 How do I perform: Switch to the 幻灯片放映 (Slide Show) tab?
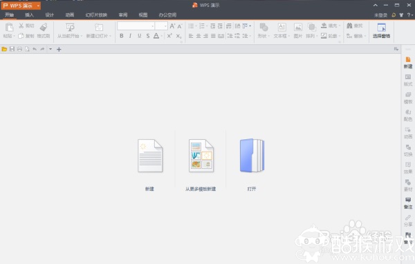pyautogui.click(x=96, y=15)
